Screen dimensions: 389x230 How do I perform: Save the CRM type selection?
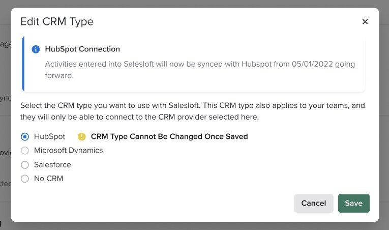click(353, 203)
